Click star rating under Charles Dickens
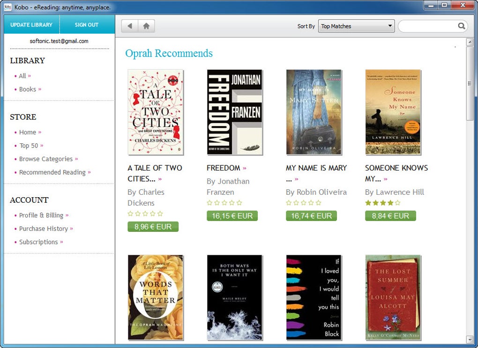Screen dimensions: 478x348 tap(145, 214)
